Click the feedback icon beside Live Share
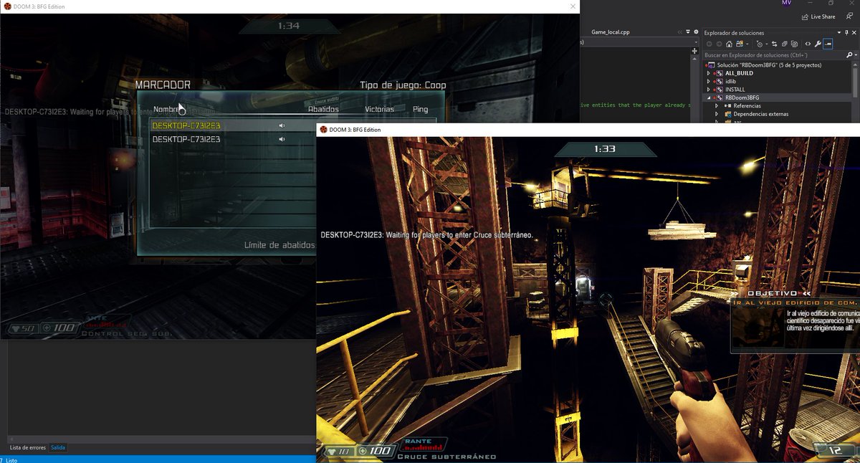 click(849, 16)
